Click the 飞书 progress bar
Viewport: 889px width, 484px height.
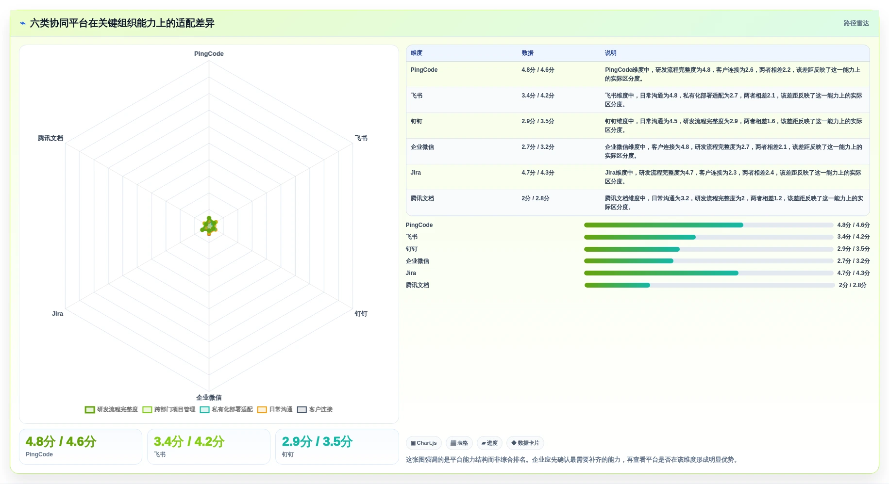click(x=708, y=237)
